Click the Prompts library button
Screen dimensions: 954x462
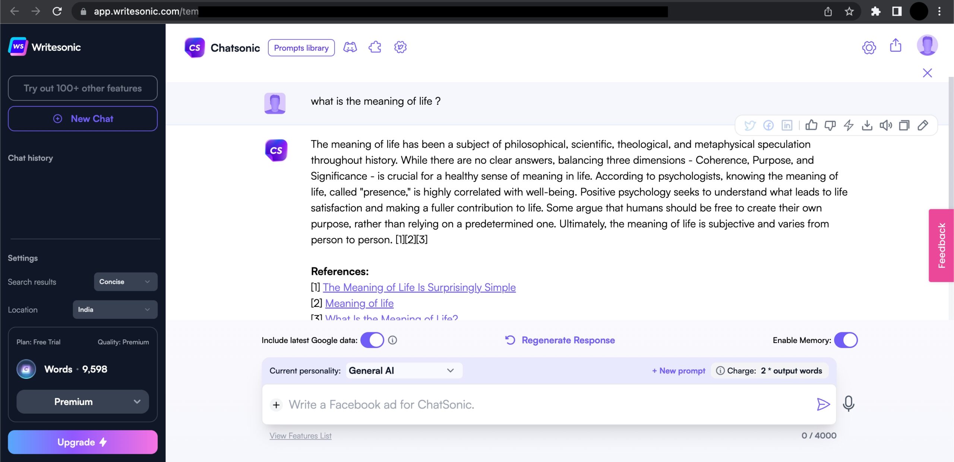point(301,48)
